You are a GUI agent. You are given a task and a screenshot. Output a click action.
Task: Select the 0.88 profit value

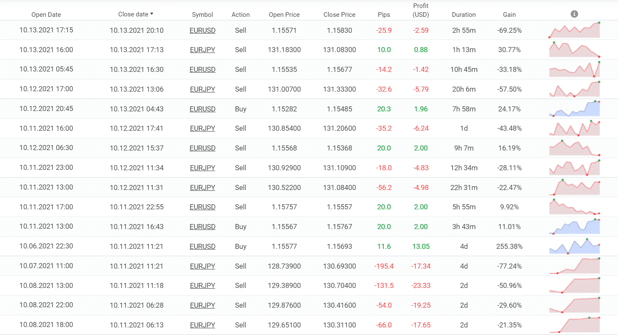pos(421,50)
